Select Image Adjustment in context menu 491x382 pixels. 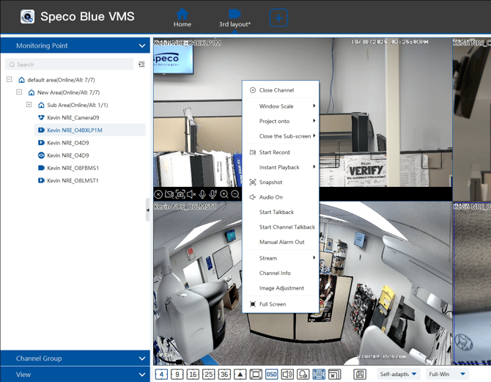[281, 288]
